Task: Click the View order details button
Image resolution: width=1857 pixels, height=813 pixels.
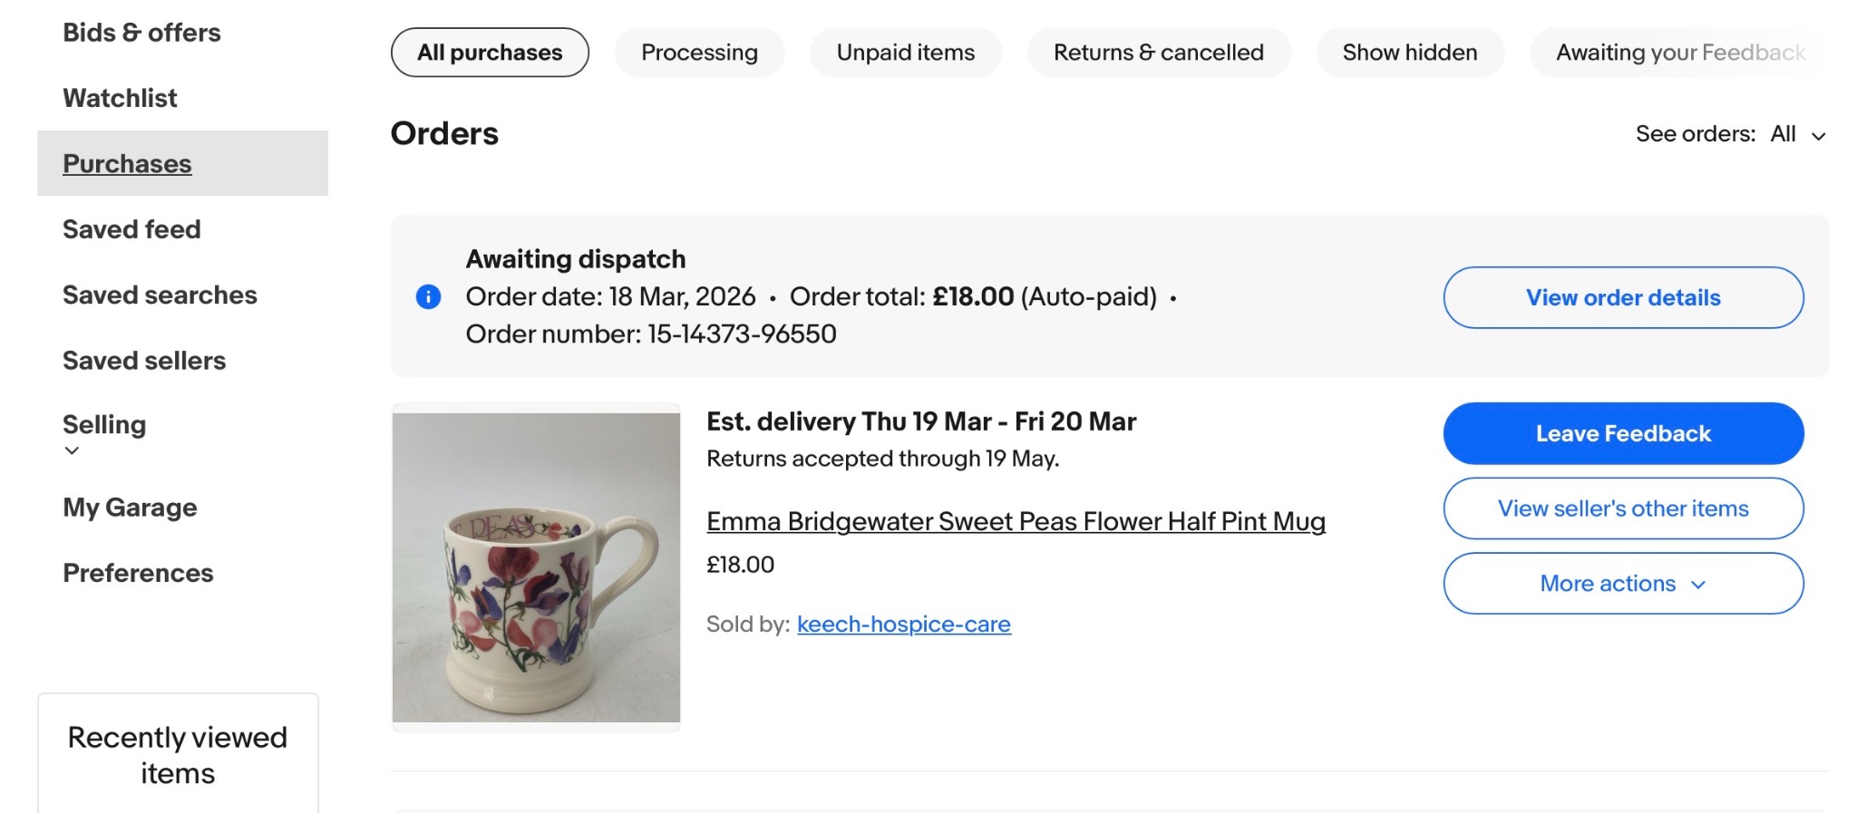Action: (x=1622, y=297)
